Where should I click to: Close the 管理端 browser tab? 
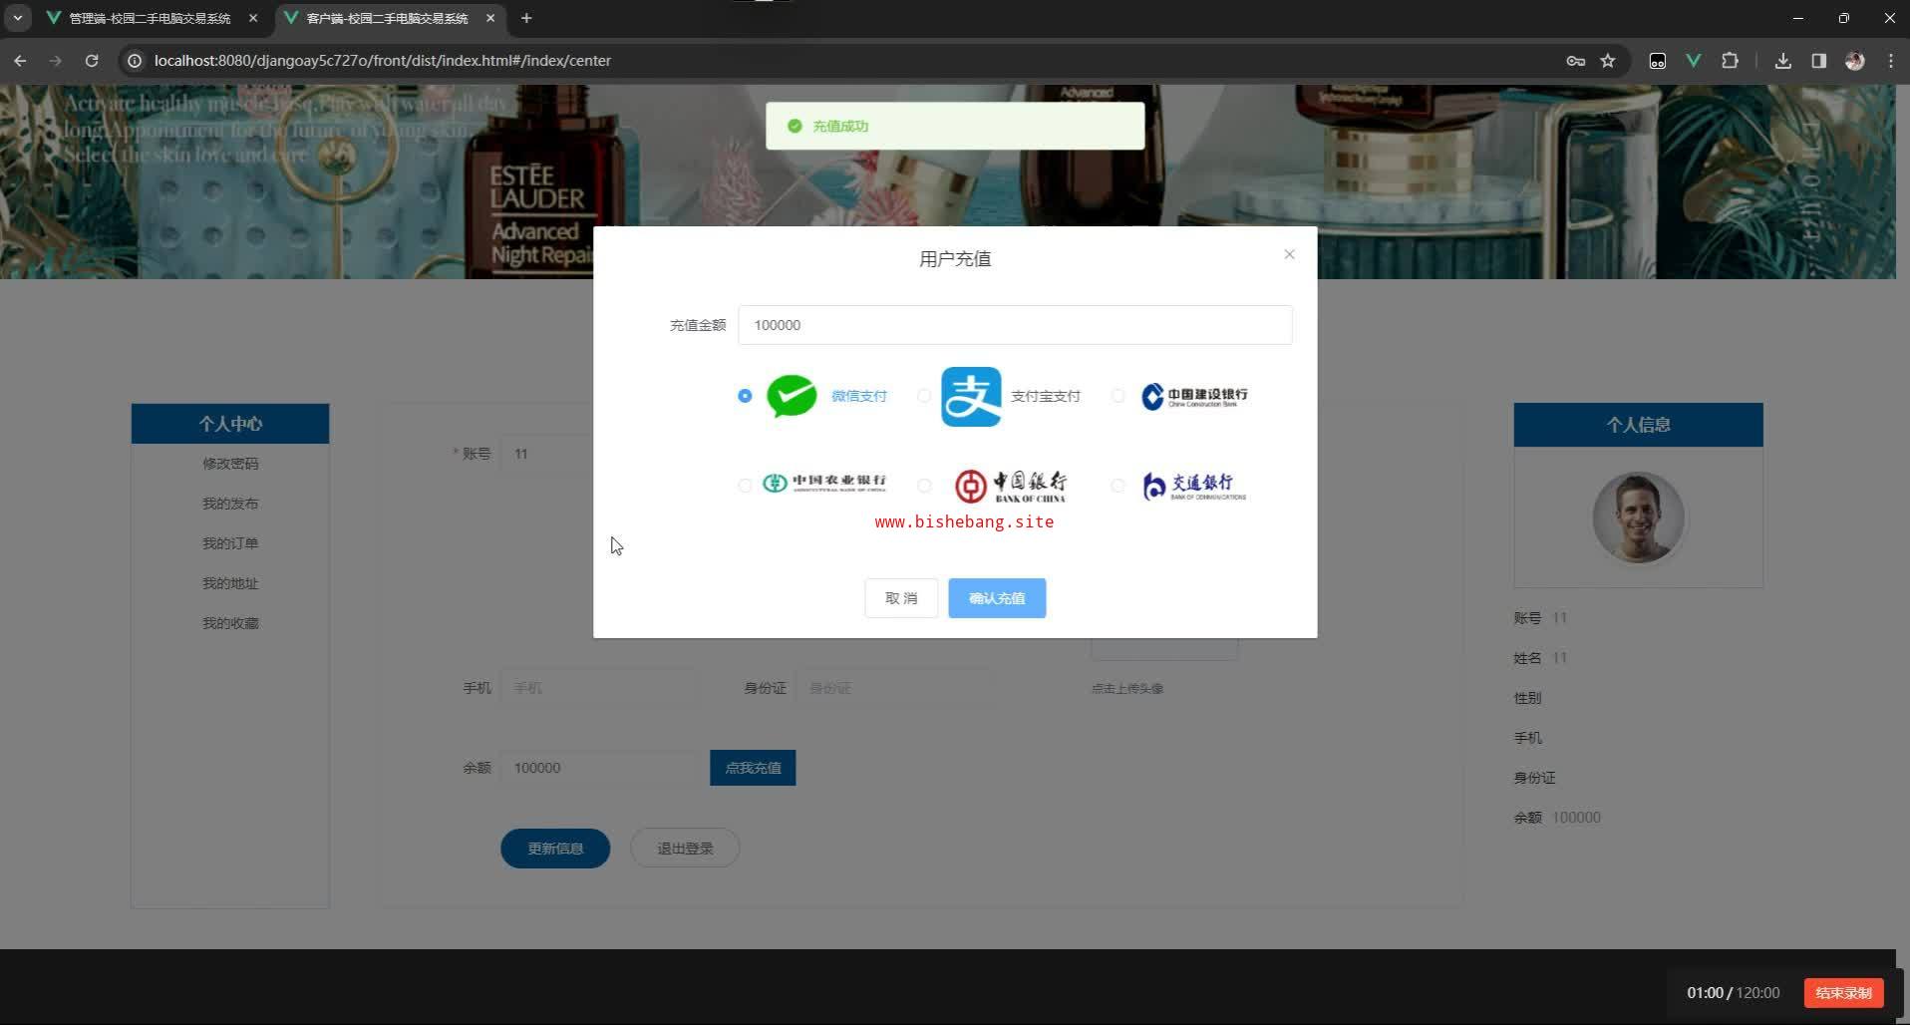(x=252, y=18)
